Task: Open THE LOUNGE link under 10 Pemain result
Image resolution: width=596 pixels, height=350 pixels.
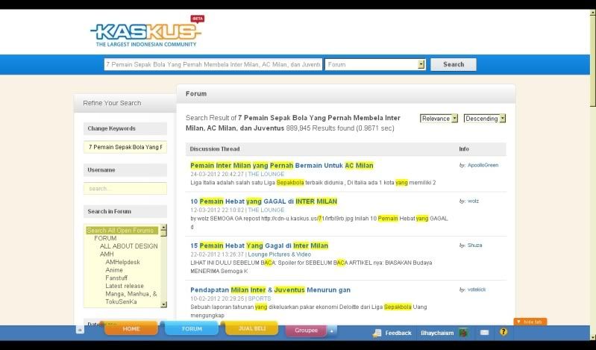Action: (x=266, y=210)
